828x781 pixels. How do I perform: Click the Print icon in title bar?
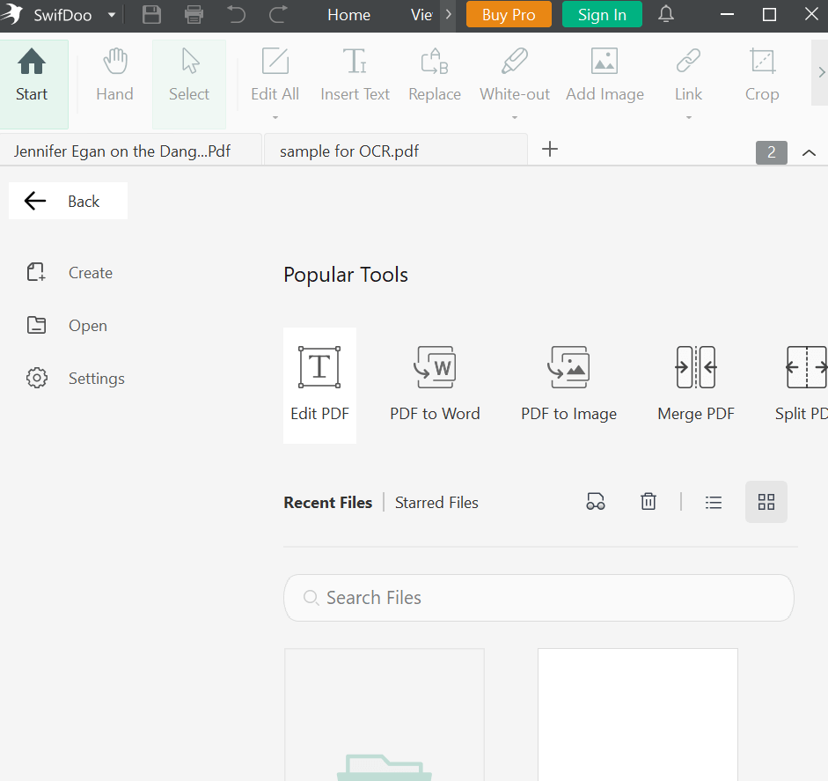click(x=194, y=15)
